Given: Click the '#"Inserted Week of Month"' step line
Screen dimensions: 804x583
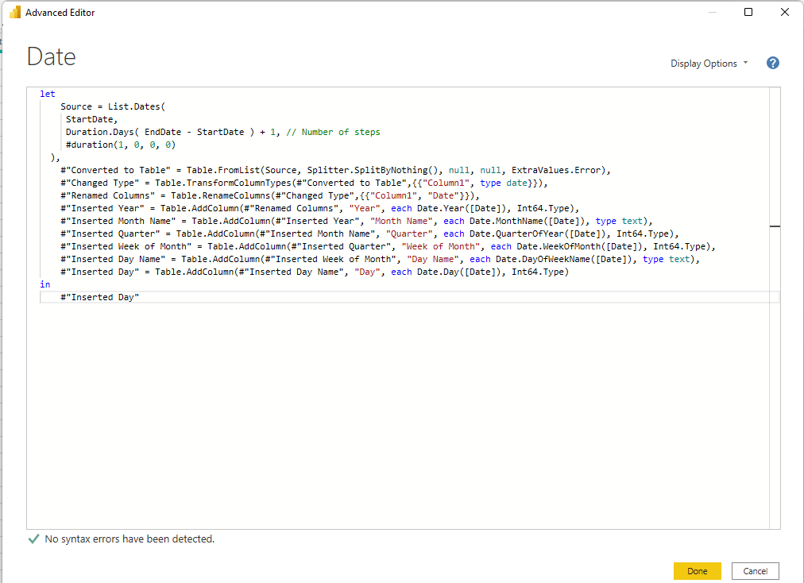Looking at the screenshot, I should 388,246.
